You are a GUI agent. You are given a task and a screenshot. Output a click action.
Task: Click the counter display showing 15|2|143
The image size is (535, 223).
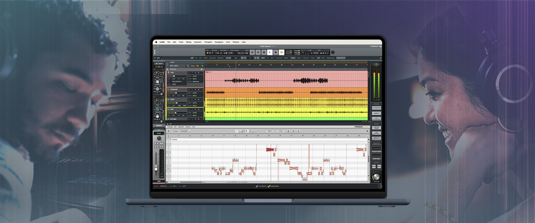click(x=242, y=53)
